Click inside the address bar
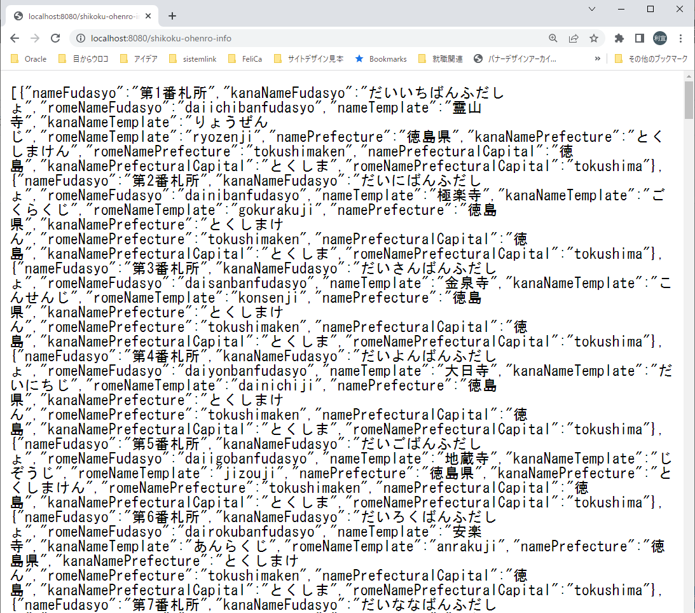This screenshot has width=695, height=613. 254,38
